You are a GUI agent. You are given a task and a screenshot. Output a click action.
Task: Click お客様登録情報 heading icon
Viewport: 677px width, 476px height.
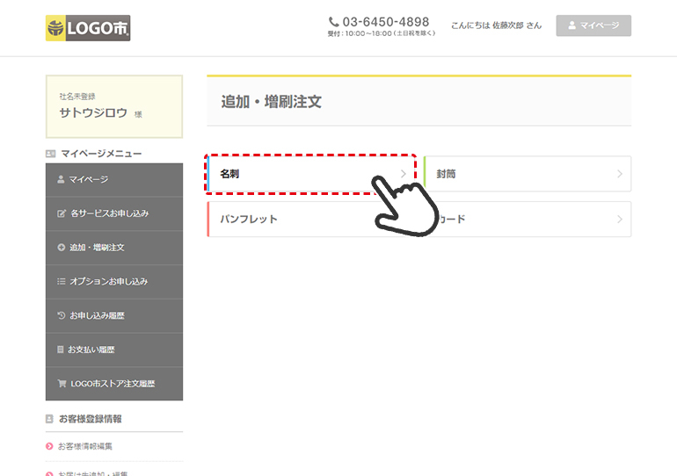coord(49,419)
